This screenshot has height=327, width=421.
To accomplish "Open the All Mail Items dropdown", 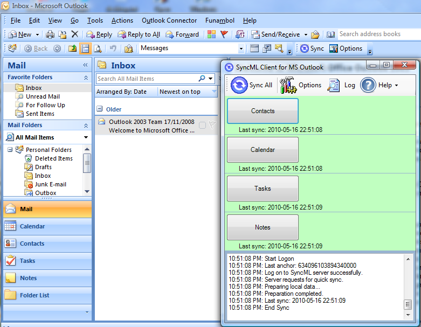I will point(86,137).
